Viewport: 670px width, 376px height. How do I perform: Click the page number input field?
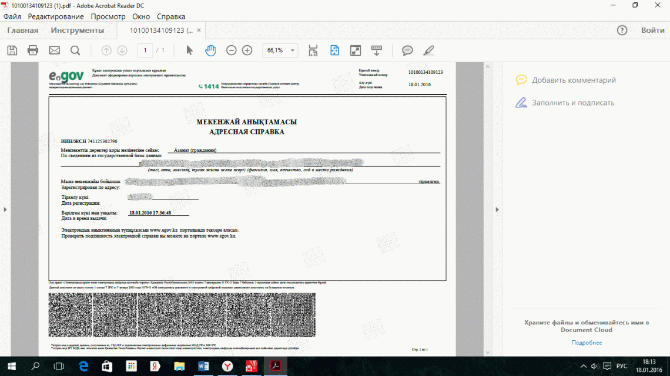[145, 50]
